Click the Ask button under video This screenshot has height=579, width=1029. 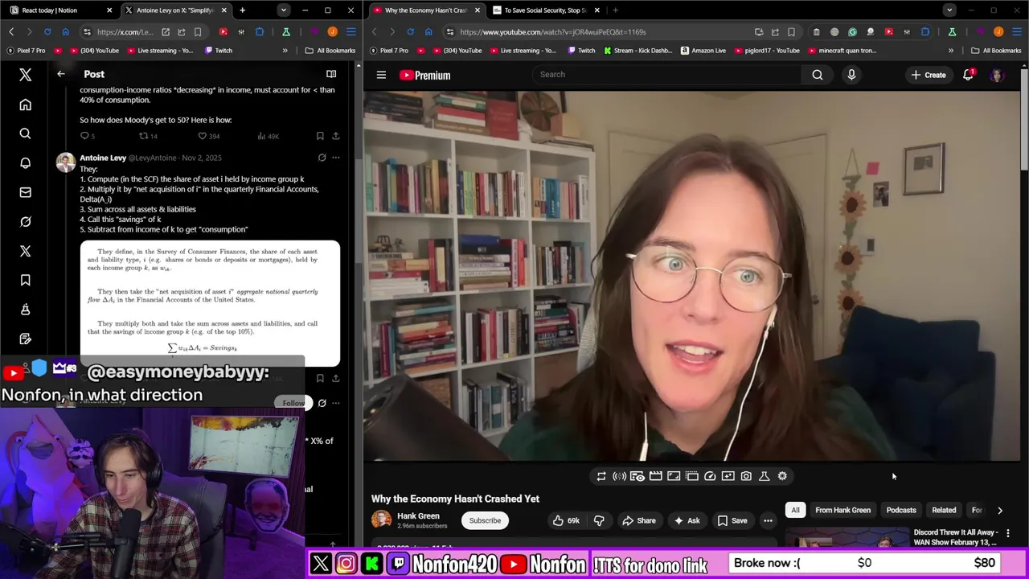point(687,520)
